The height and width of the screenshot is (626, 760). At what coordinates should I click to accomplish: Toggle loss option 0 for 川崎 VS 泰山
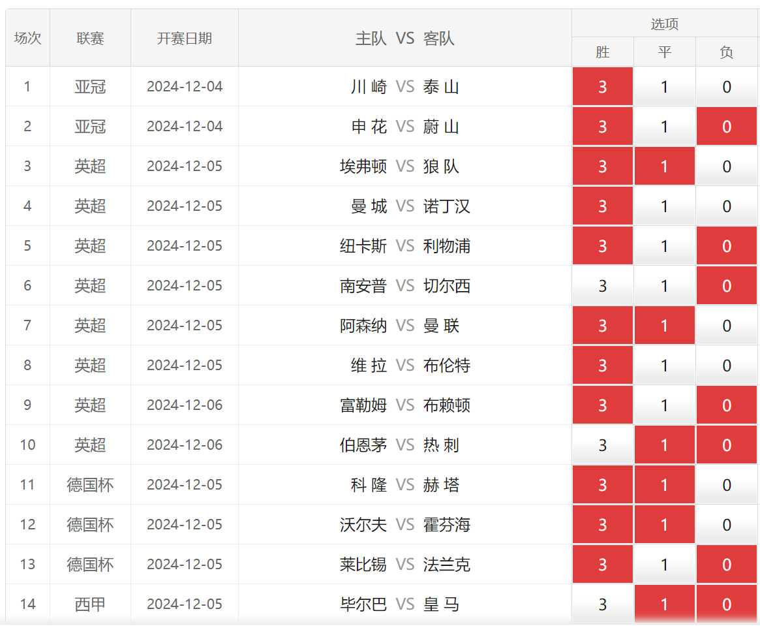pos(727,87)
